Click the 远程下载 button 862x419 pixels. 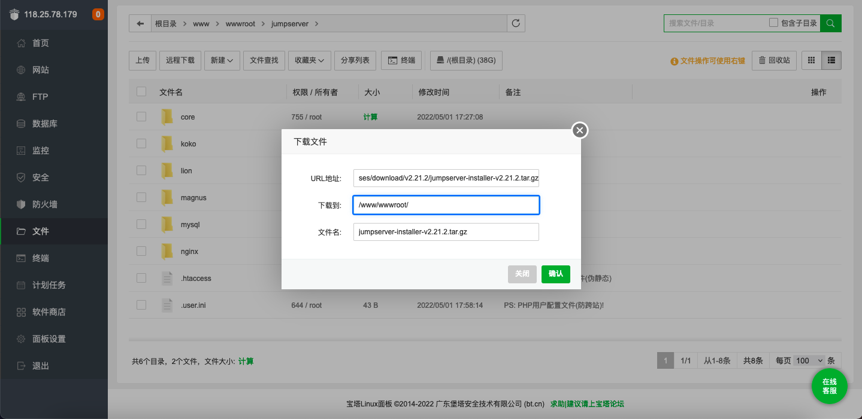click(180, 60)
